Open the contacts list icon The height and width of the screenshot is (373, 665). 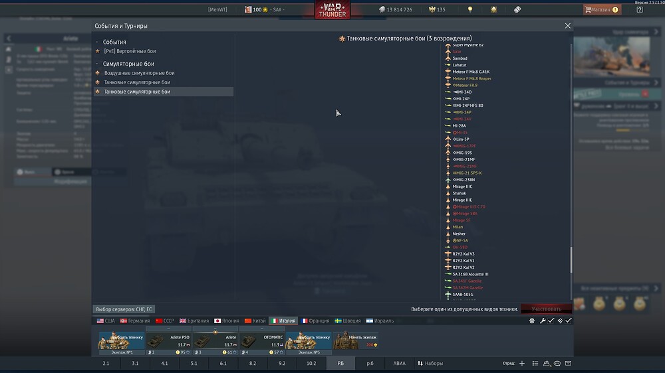pyautogui.click(x=535, y=363)
